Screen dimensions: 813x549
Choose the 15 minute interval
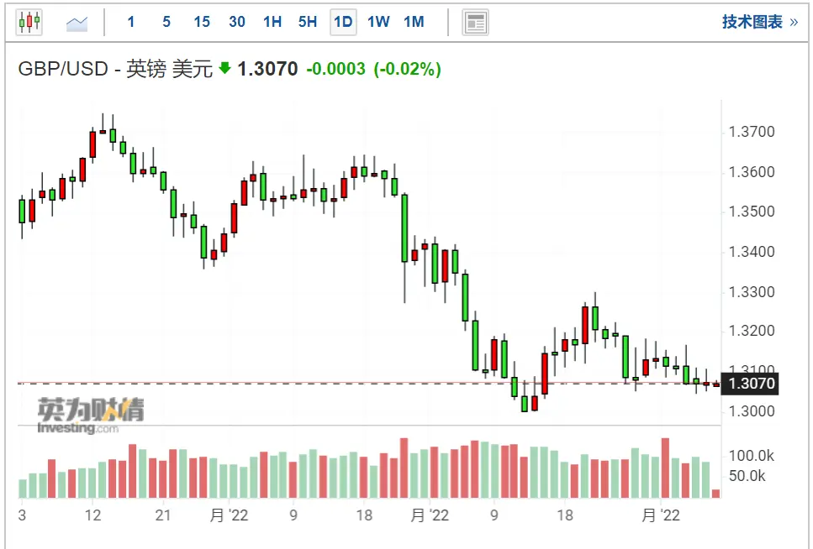(x=202, y=23)
